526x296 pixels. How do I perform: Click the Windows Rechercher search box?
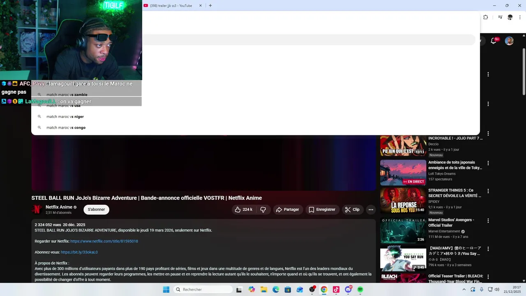pyautogui.click(x=203, y=289)
